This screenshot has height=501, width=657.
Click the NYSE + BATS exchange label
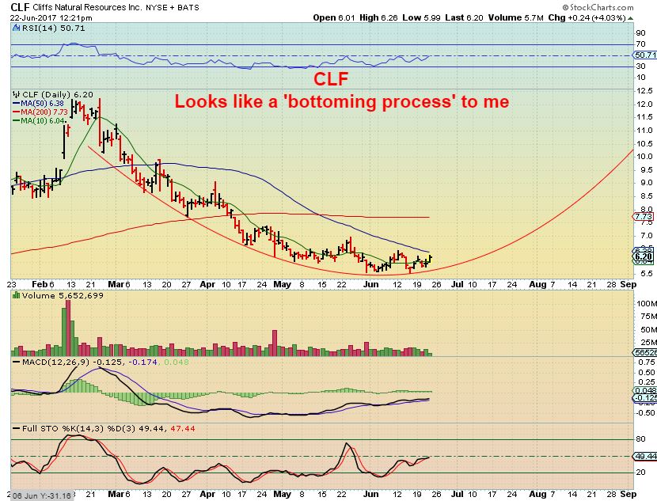point(173,8)
